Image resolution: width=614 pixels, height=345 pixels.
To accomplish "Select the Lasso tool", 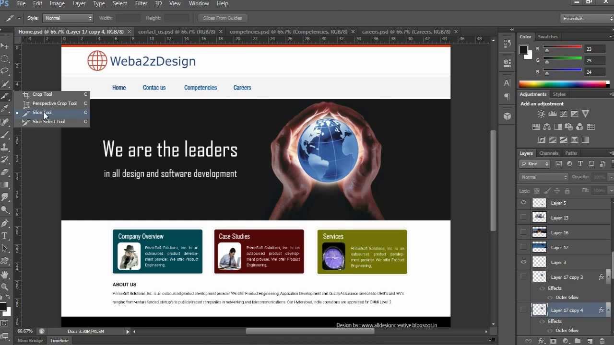I will click(5, 71).
